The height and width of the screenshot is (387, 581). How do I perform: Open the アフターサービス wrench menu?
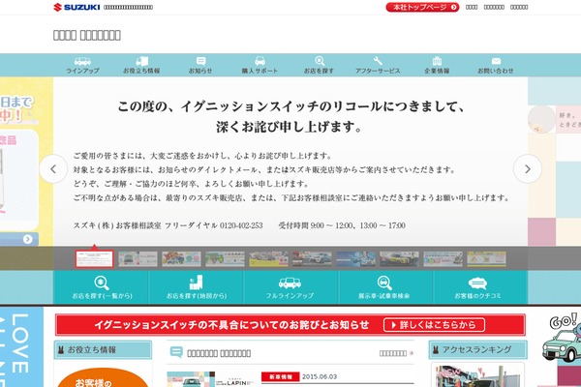point(378,66)
